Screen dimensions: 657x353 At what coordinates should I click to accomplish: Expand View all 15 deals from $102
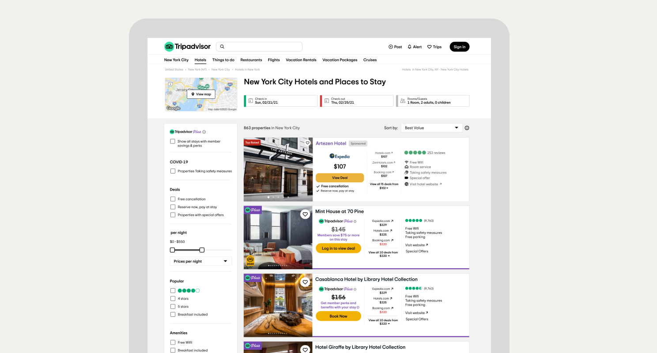(x=384, y=186)
